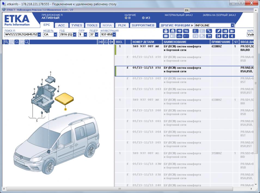Click the parts list scroll down arrow
This screenshot has height=193, width=260.
coord(256,184)
